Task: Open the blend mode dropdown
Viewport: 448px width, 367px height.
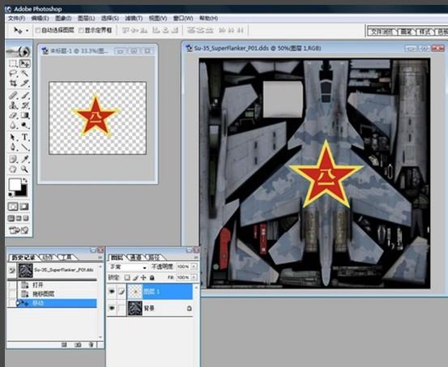Action: (x=129, y=267)
